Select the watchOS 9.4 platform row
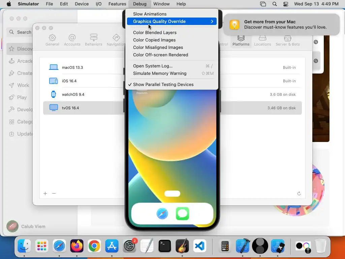Viewport: 345px width, 259px height. point(172,94)
